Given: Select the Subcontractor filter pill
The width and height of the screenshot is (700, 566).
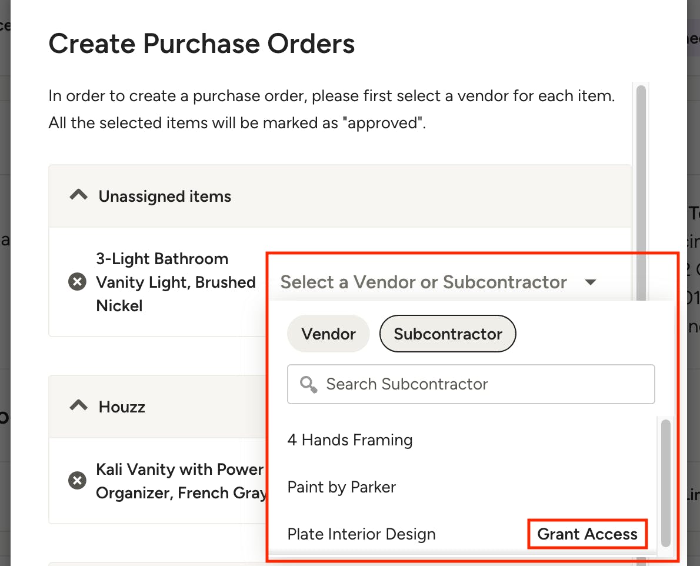Looking at the screenshot, I should click(x=448, y=334).
